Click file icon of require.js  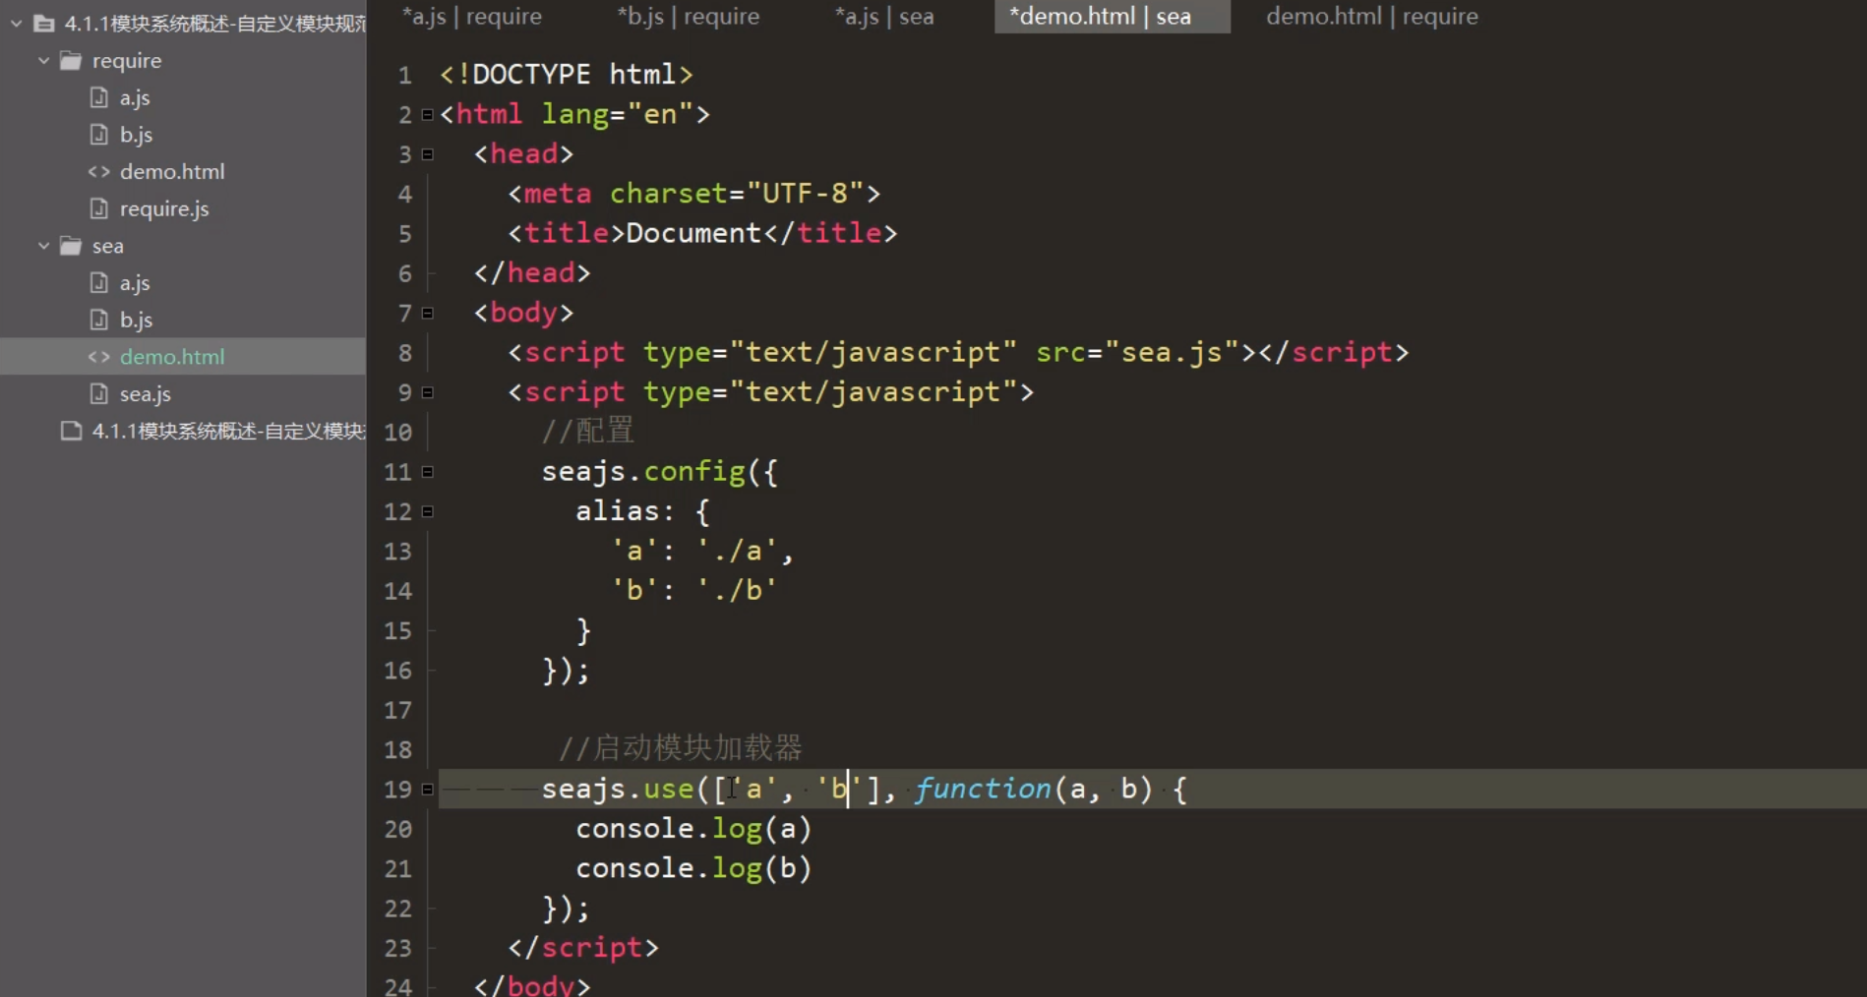(x=98, y=208)
